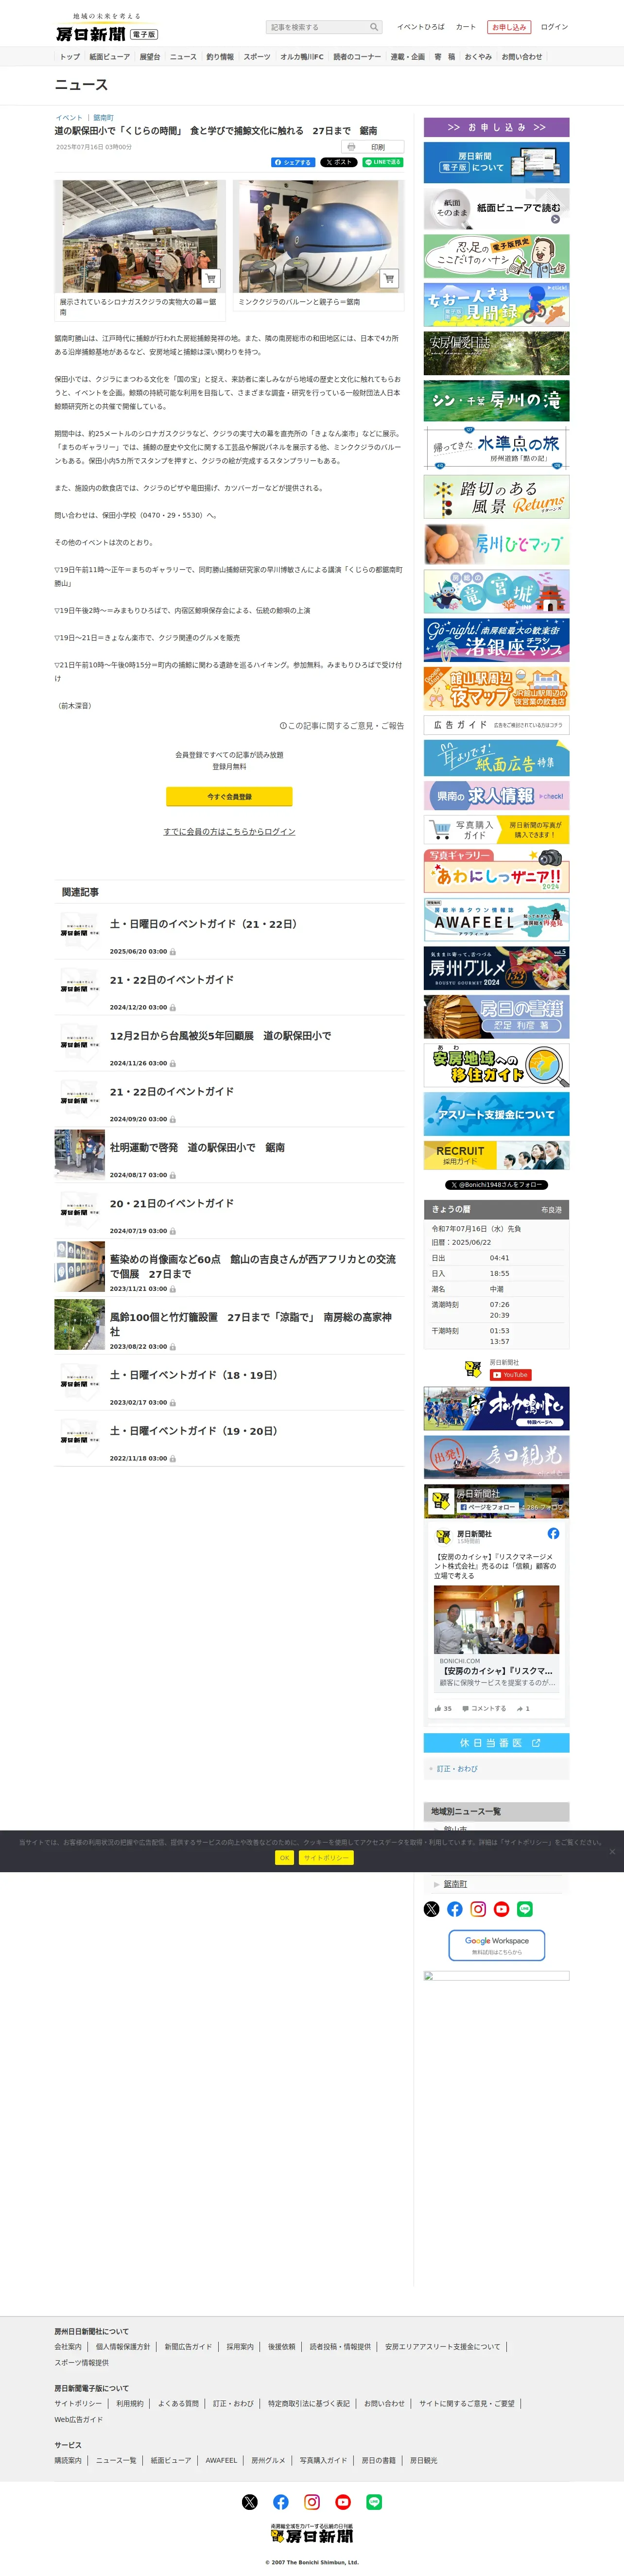
Task: Open 読者のコーナー in the navigation bar
Action: click(357, 57)
